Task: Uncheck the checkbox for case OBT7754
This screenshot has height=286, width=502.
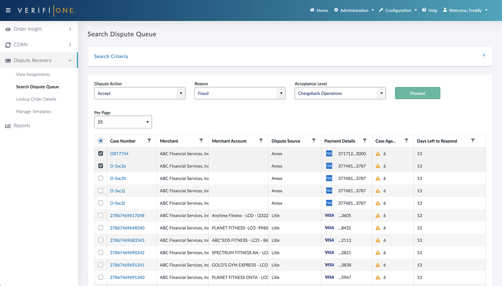Action: point(101,153)
